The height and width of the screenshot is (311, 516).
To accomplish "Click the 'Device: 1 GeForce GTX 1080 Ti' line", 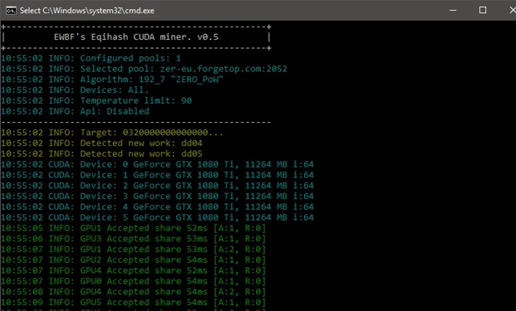I will [157, 175].
